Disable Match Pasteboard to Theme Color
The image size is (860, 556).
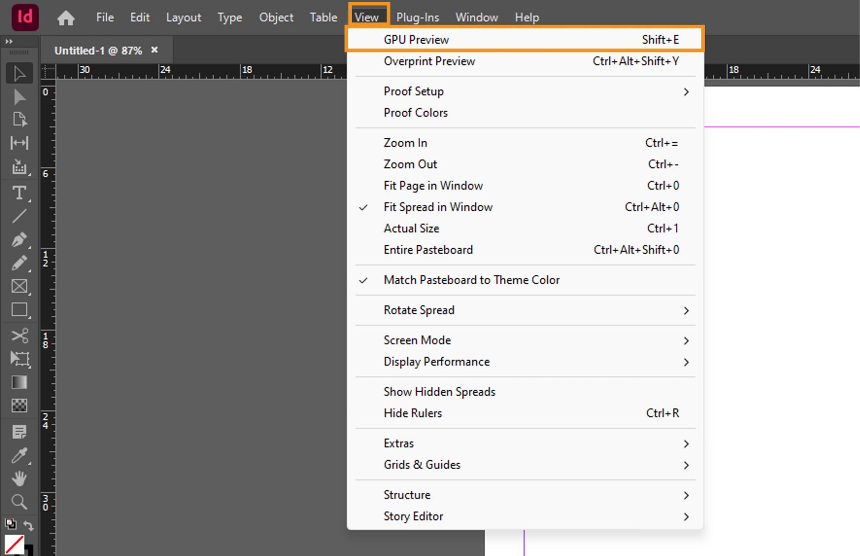point(471,279)
